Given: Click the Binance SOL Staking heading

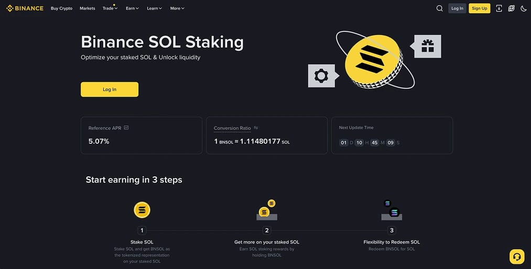Looking at the screenshot, I should (162, 42).
